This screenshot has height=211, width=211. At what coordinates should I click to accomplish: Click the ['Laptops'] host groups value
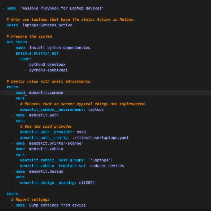click(x=100, y=160)
